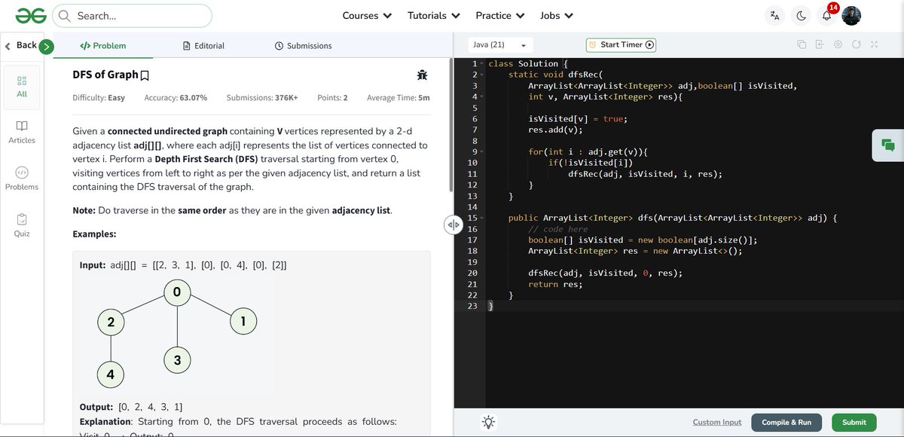The height and width of the screenshot is (437, 904).
Task: Submit the solution
Action: [x=854, y=422]
